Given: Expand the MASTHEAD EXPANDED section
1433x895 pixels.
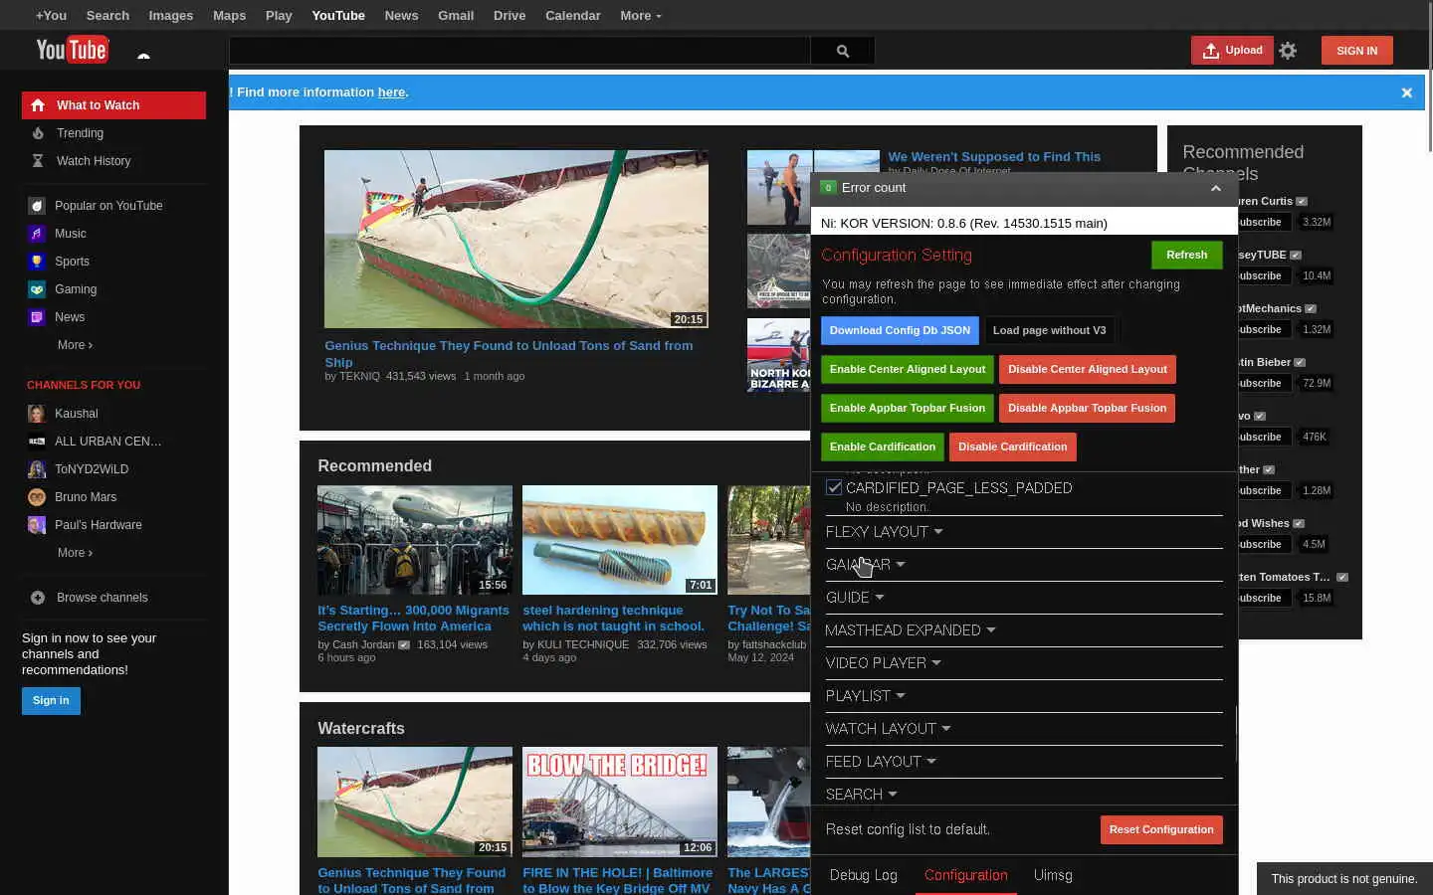Looking at the screenshot, I should (x=911, y=630).
